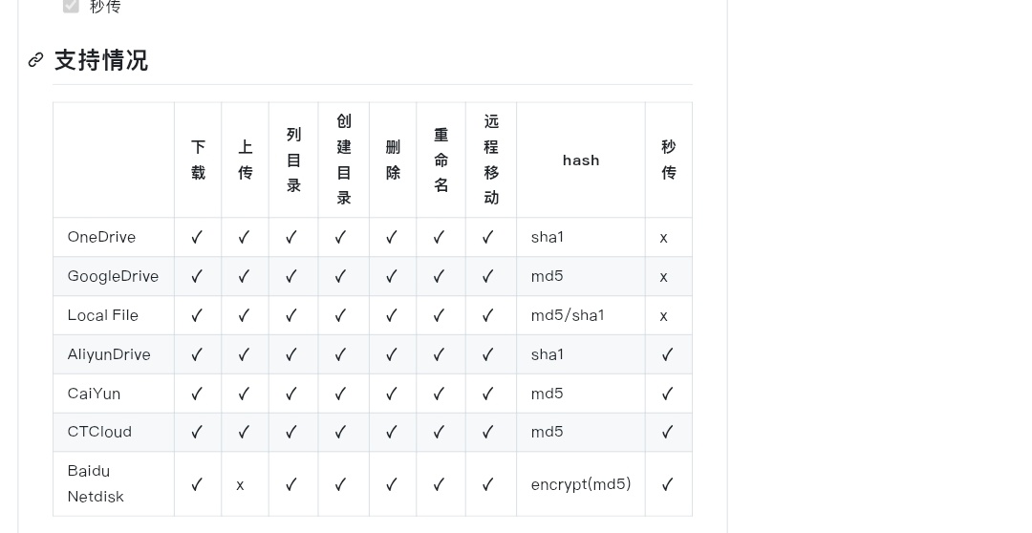The height and width of the screenshot is (533, 1032).
Task: Click the 上传 column header
Action: coord(245,160)
